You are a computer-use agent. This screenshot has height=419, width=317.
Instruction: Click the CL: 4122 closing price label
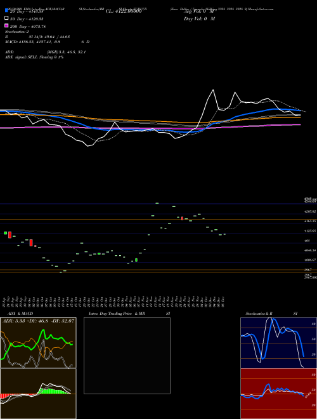(x=123, y=11)
